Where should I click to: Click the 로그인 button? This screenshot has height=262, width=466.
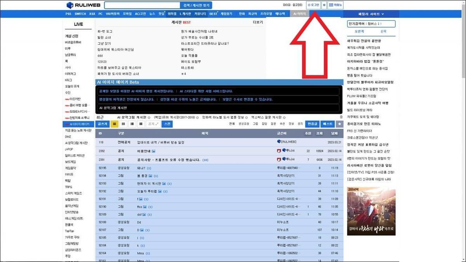pyautogui.click(x=313, y=5)
